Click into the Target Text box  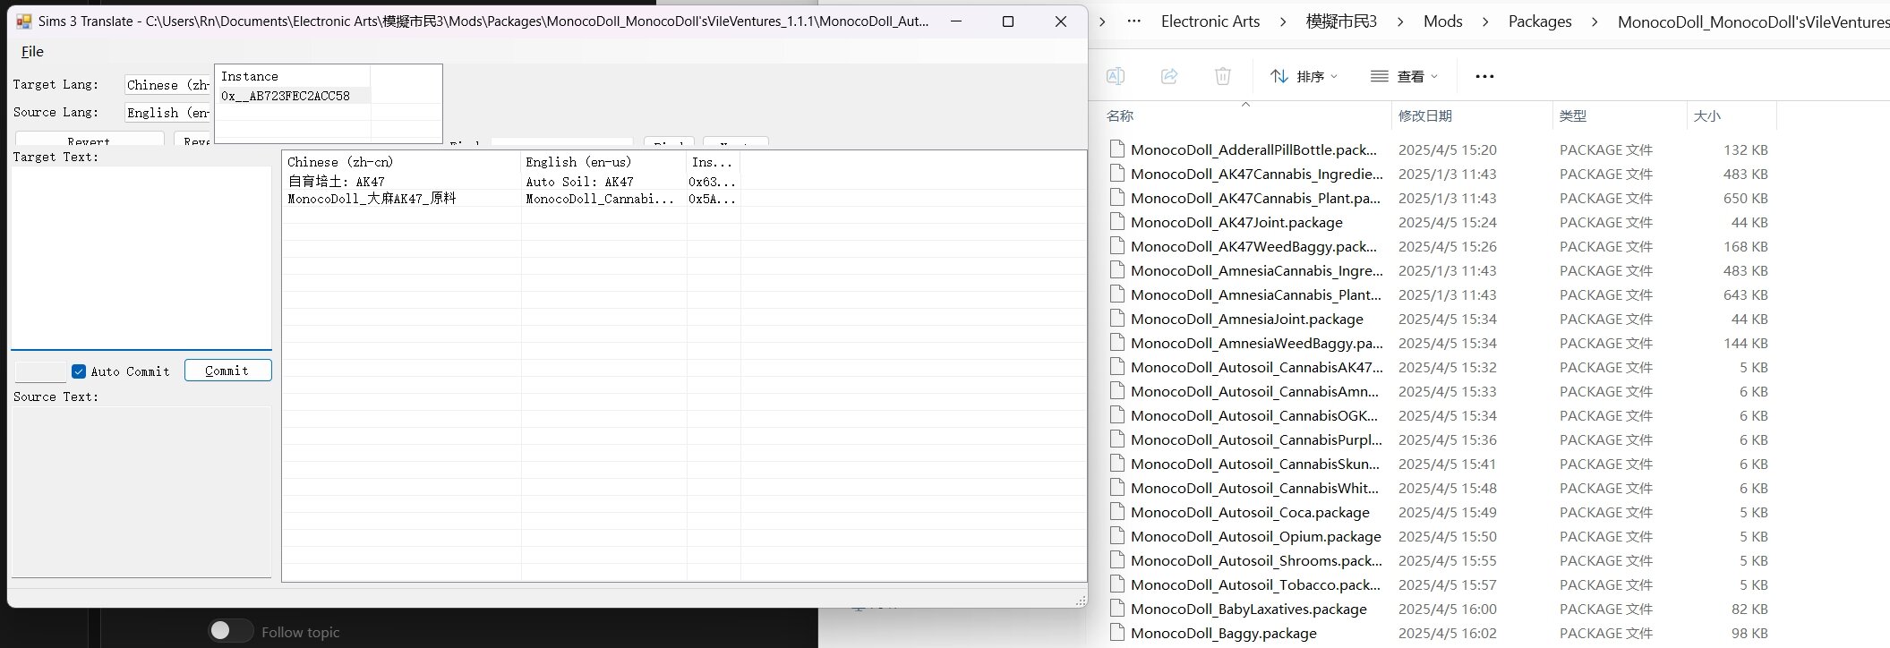coord(141,258)
